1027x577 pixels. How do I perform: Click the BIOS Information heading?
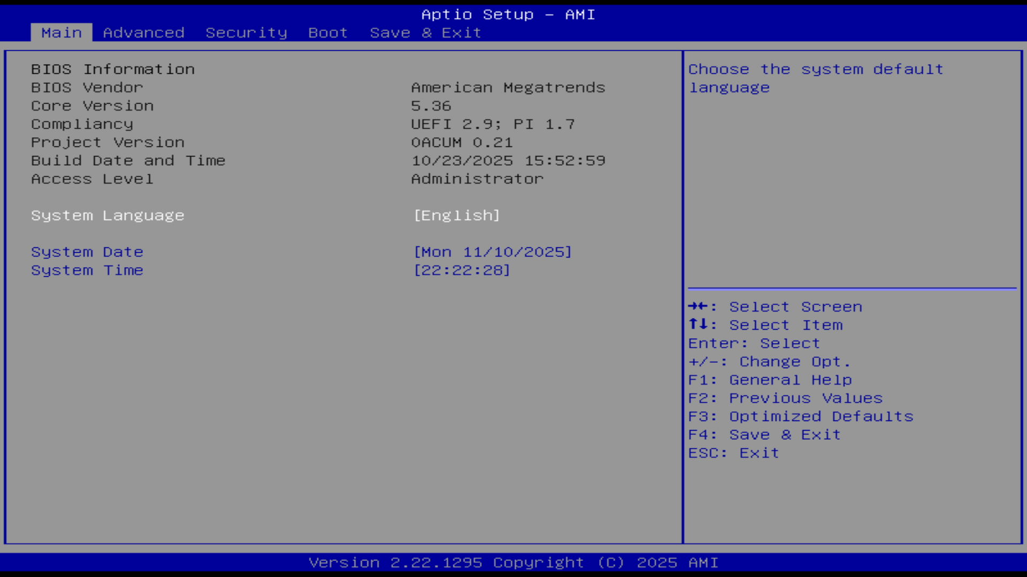113,69
